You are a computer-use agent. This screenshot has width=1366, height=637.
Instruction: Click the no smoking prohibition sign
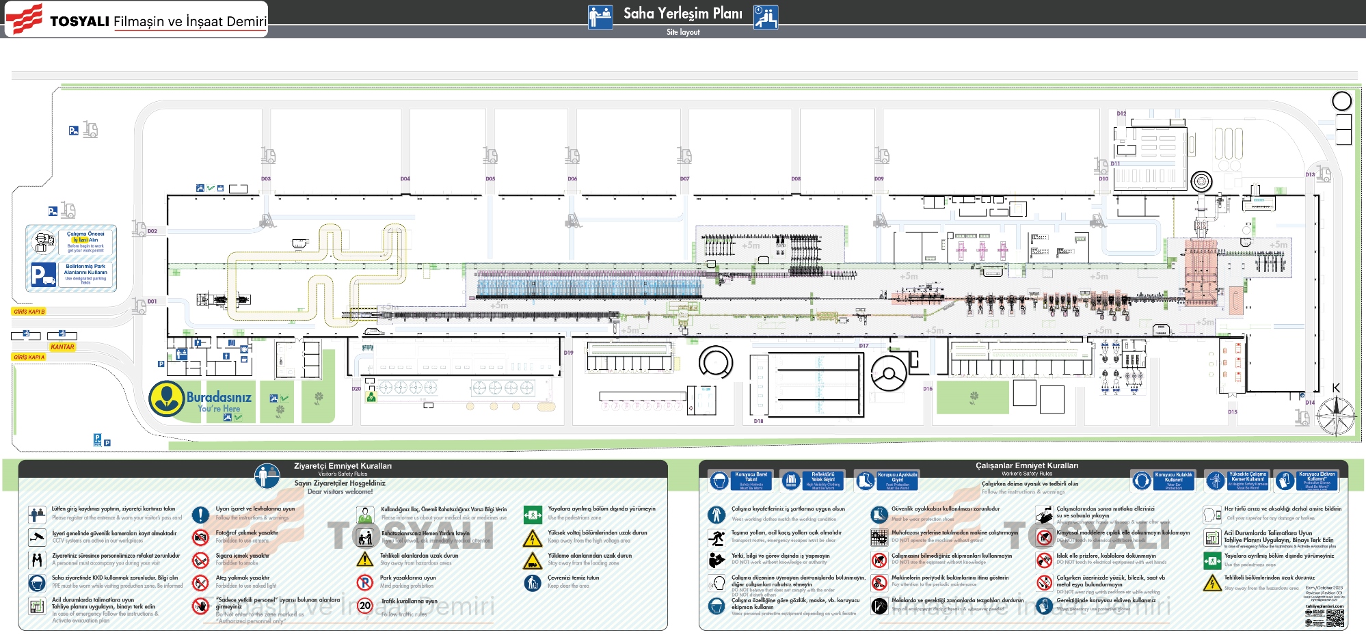tap(200, 560)
